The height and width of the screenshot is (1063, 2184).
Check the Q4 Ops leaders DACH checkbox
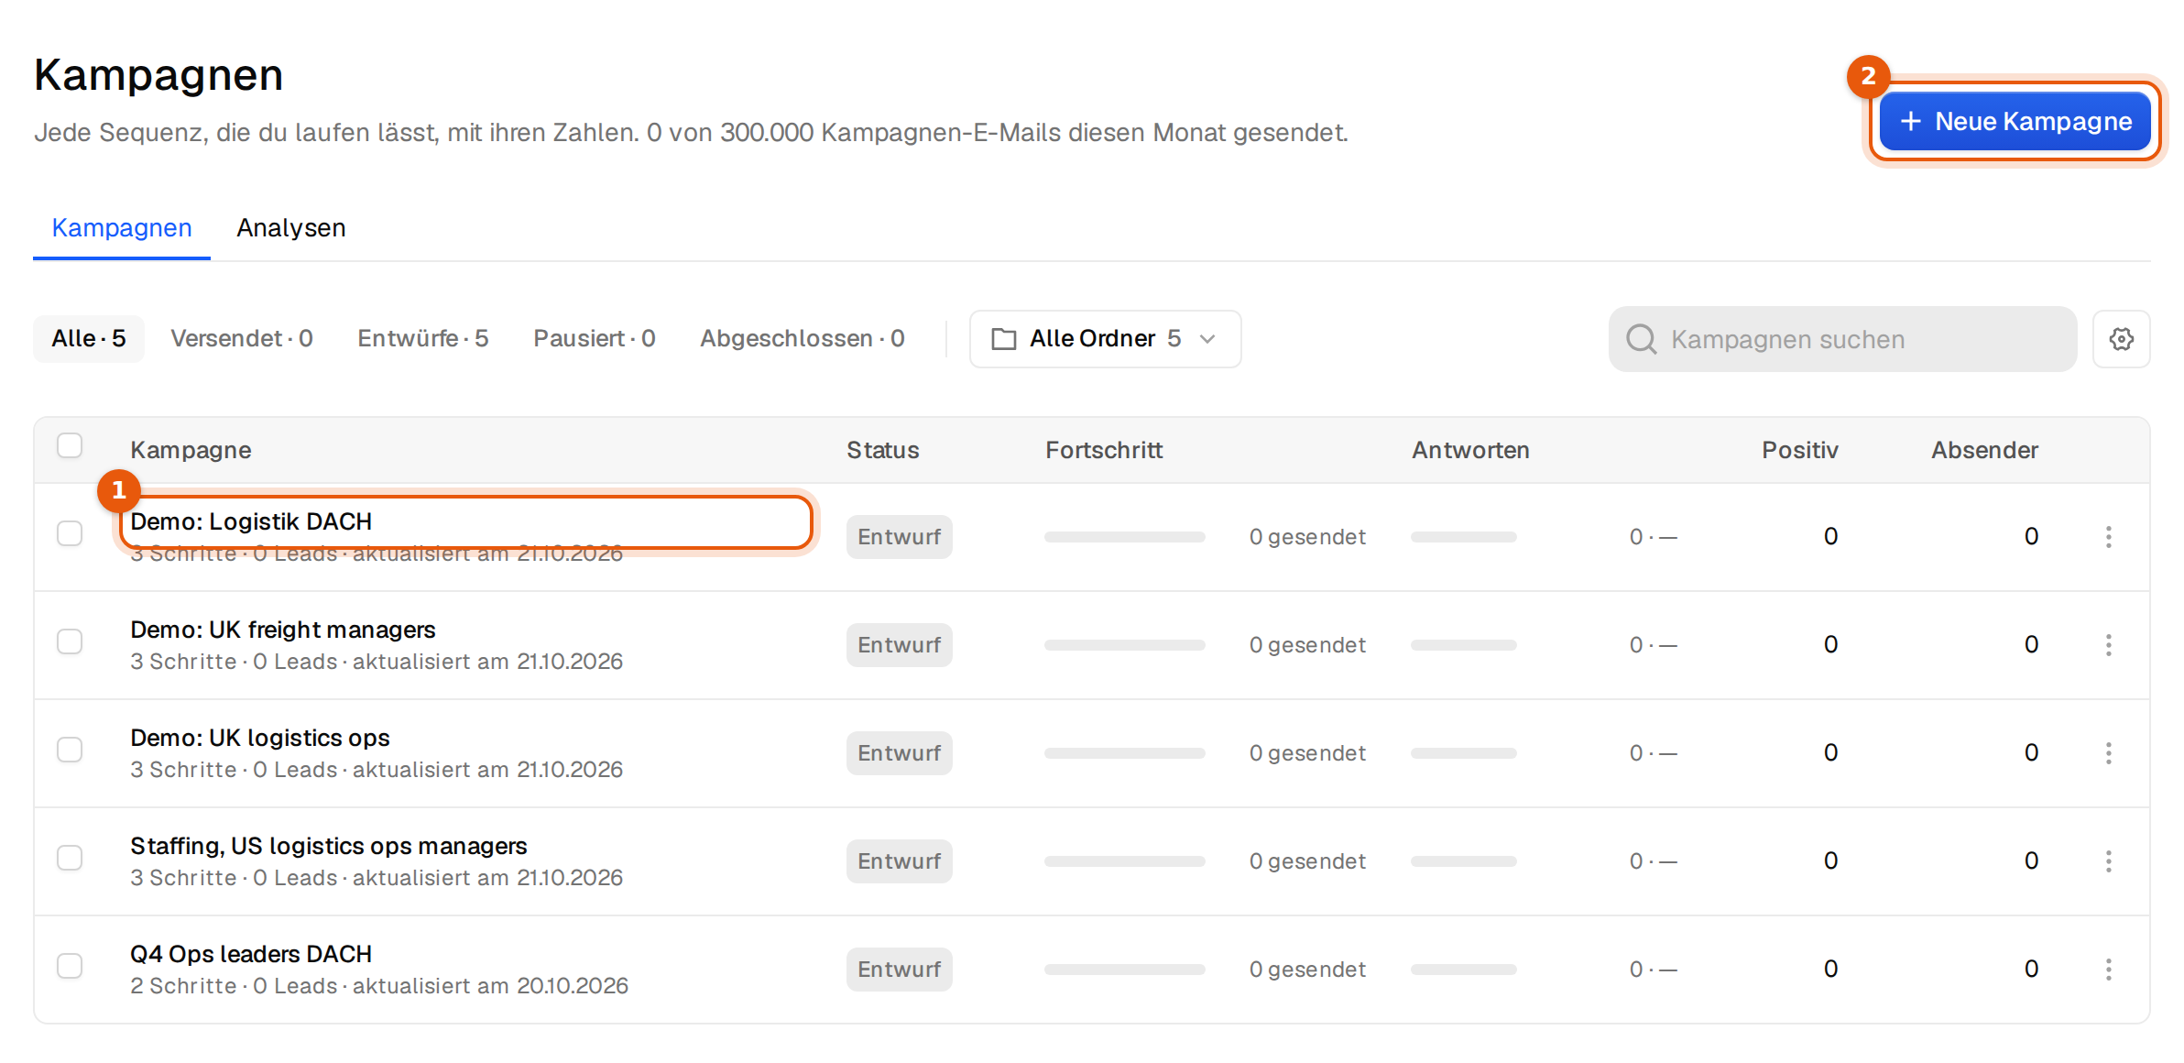[70, 966]
